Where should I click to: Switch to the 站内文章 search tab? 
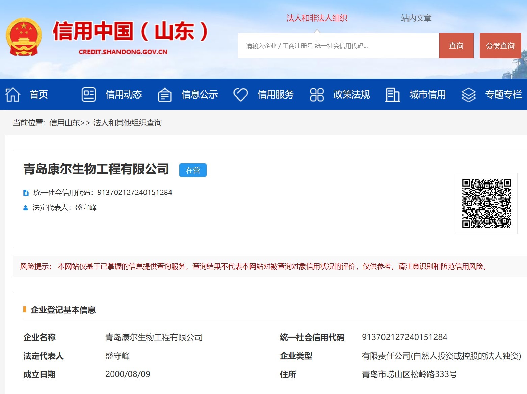[416, 18]
